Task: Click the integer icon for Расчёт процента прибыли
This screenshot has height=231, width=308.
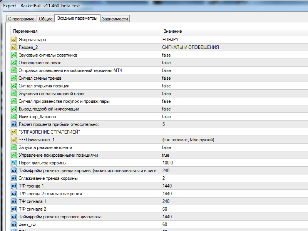Action: (x=14, y=124)
